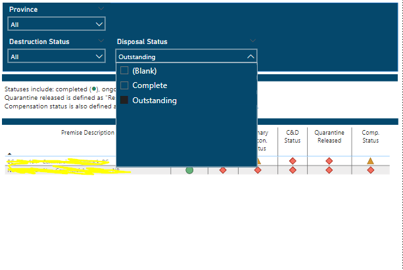Viewport: 403px width, 270px height.
Task: Click Quarantine Released diamond in the orange-triangle row
Action: 329,161
